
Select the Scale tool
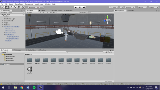click(x=15, y=7)
